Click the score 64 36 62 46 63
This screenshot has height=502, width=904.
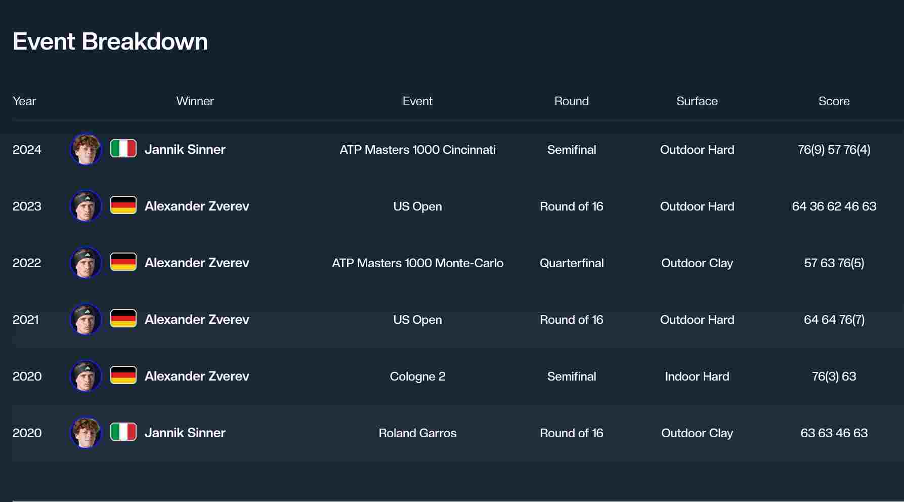point(834,206)
